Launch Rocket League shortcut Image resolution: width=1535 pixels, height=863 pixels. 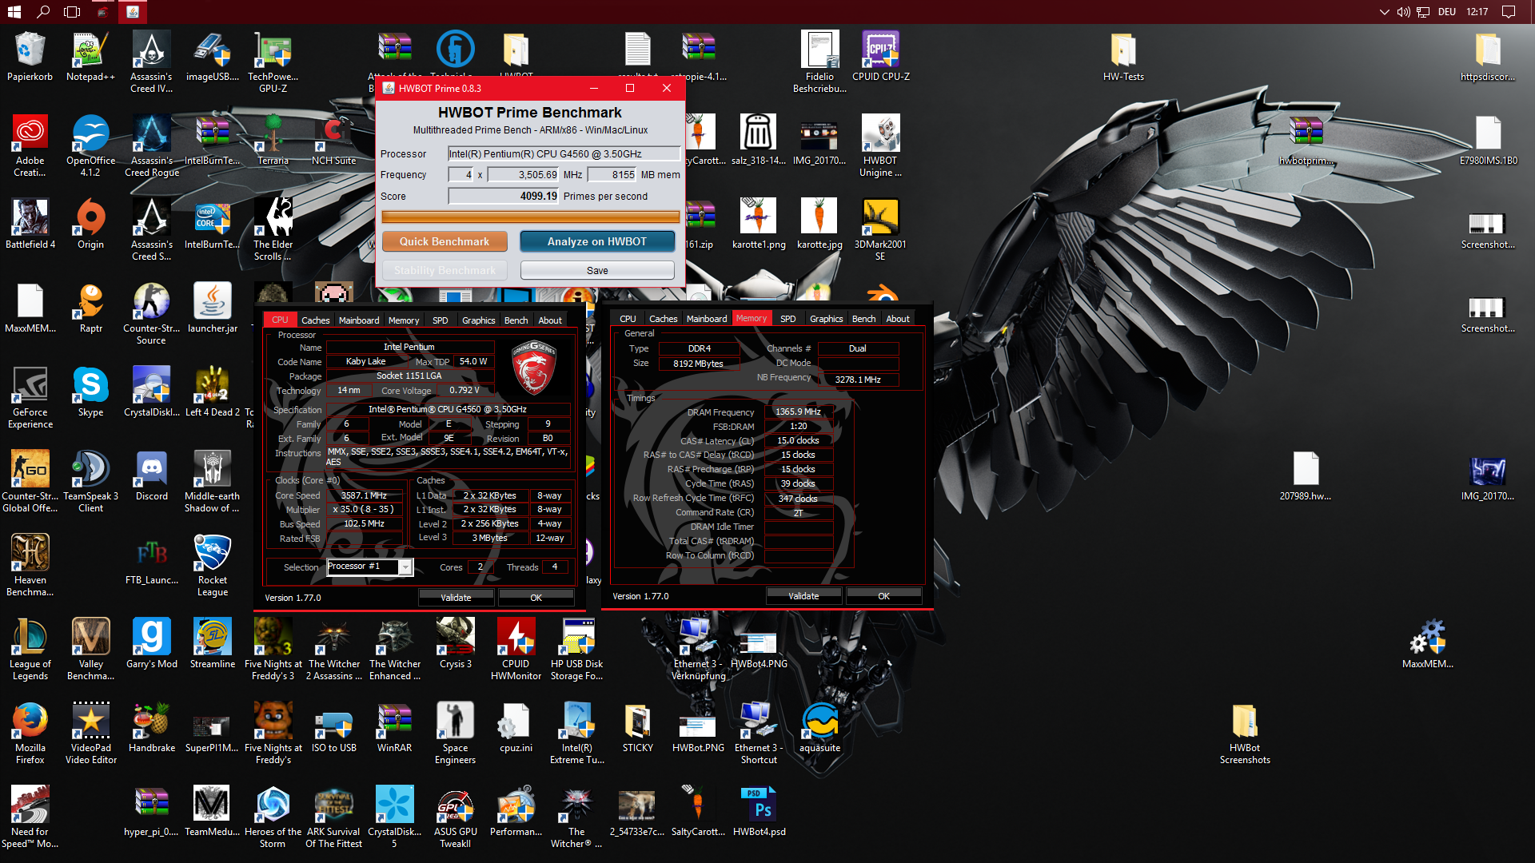coord(212,566)
